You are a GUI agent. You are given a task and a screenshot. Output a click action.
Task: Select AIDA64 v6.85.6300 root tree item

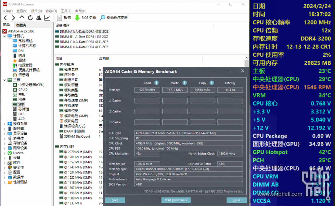click(18, 31)
